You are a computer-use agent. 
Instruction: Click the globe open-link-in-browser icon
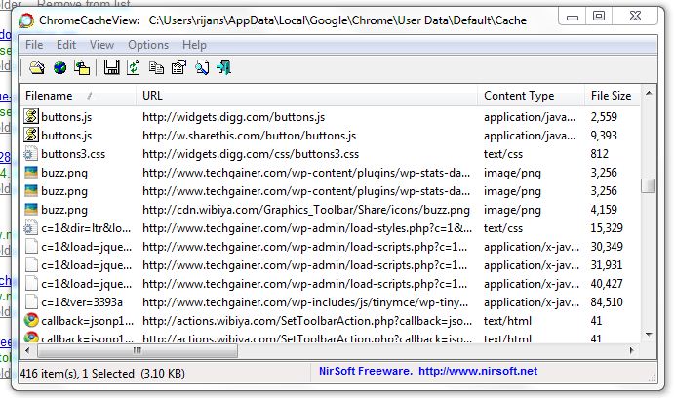[59, 67]
